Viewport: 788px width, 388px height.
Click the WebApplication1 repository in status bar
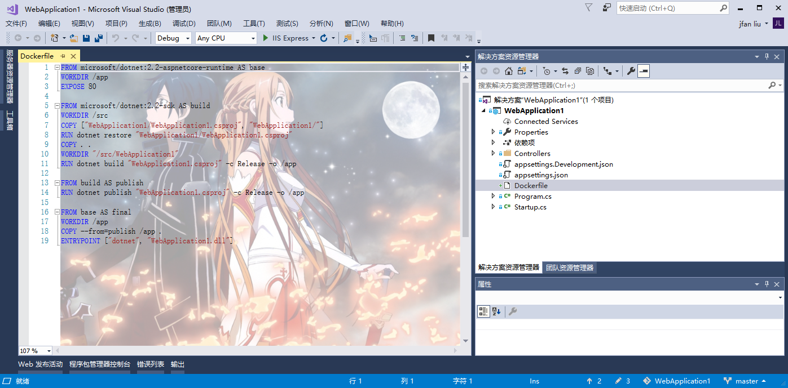676,381
